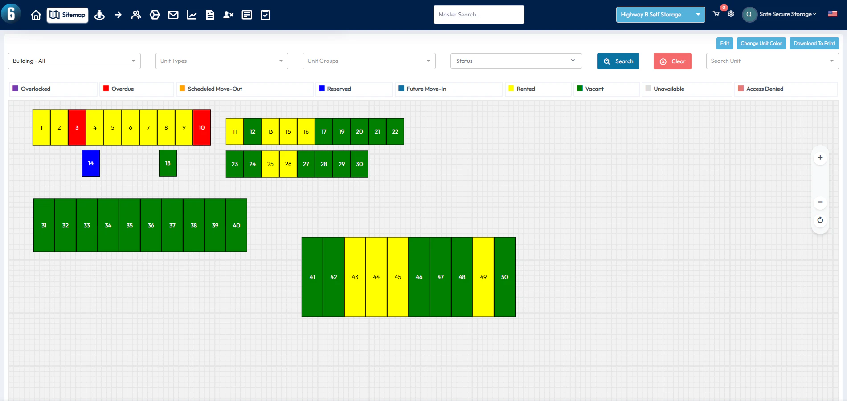
Task: Open the tenants people icon
Action: tap(136, 14)
